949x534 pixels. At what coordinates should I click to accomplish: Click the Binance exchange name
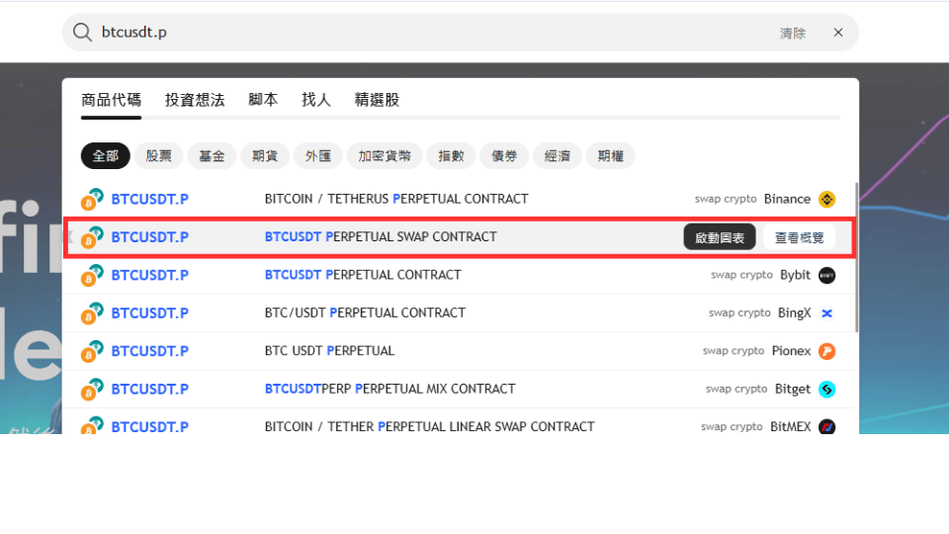787,199
